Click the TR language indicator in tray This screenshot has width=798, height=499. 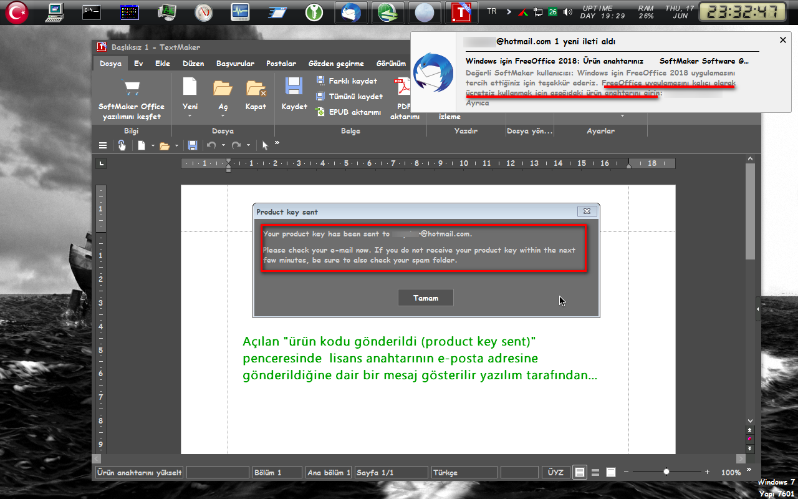[492, 12]
